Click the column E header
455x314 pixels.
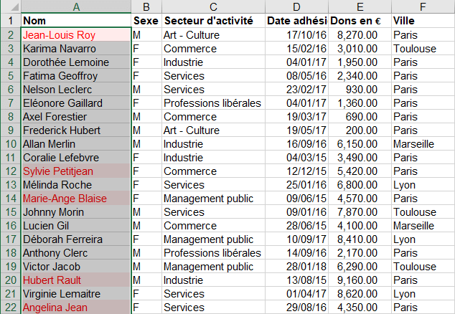click(360, 6)
